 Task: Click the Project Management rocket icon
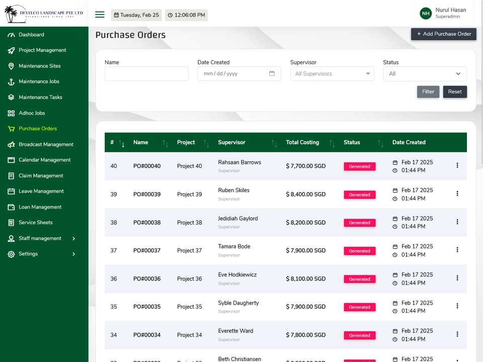coord(11,50)
